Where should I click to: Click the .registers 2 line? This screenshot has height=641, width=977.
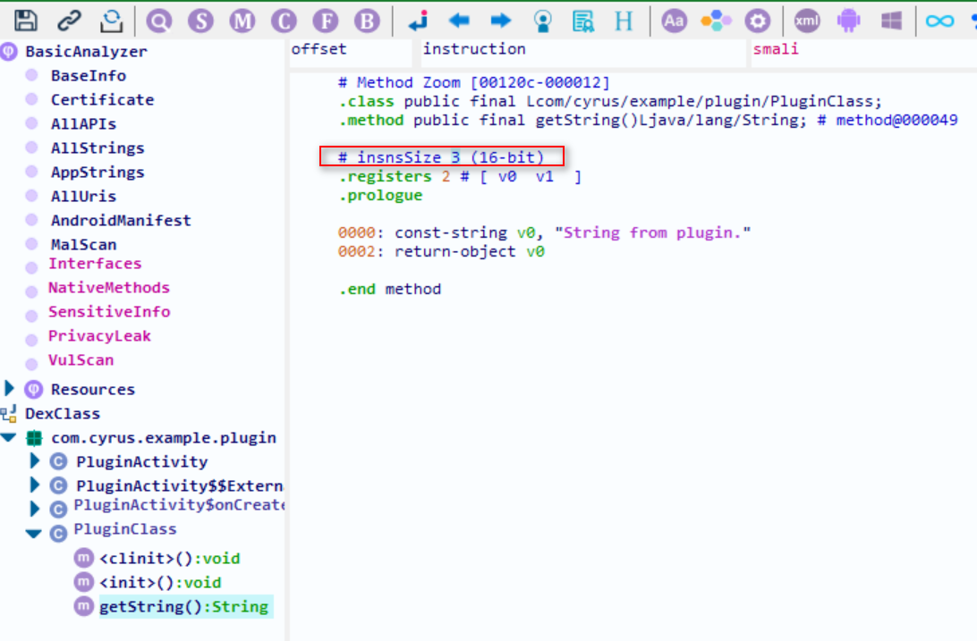(x=460, y=177)
